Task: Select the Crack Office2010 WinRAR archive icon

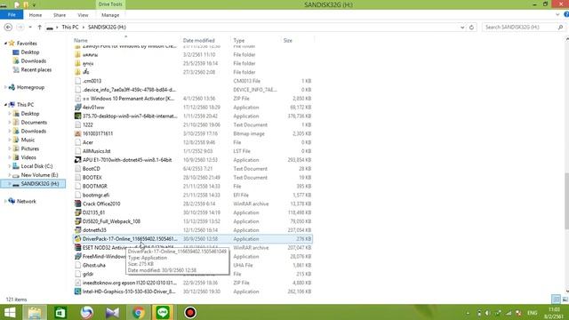Action: coord(77,204)
